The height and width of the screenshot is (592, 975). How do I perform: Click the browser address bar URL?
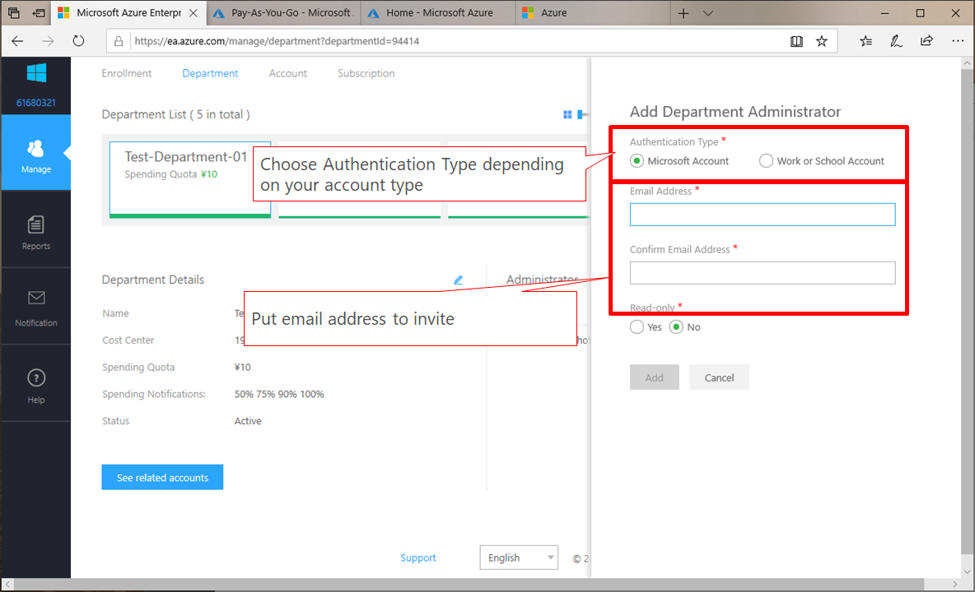coord(277,42)
